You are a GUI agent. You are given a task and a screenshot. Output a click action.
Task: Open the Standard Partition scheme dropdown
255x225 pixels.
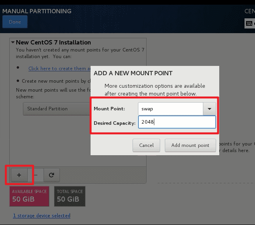click(57, 109)
